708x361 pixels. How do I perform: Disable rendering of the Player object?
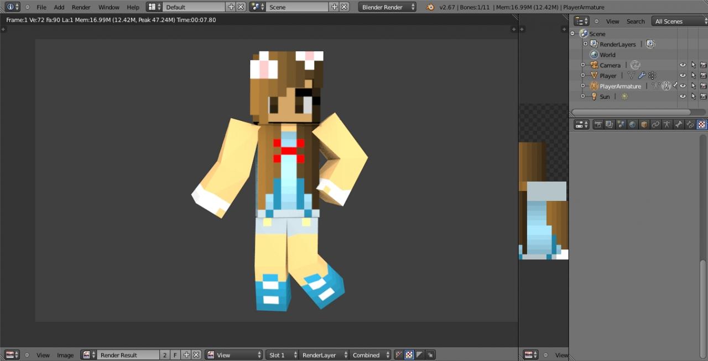703,76
